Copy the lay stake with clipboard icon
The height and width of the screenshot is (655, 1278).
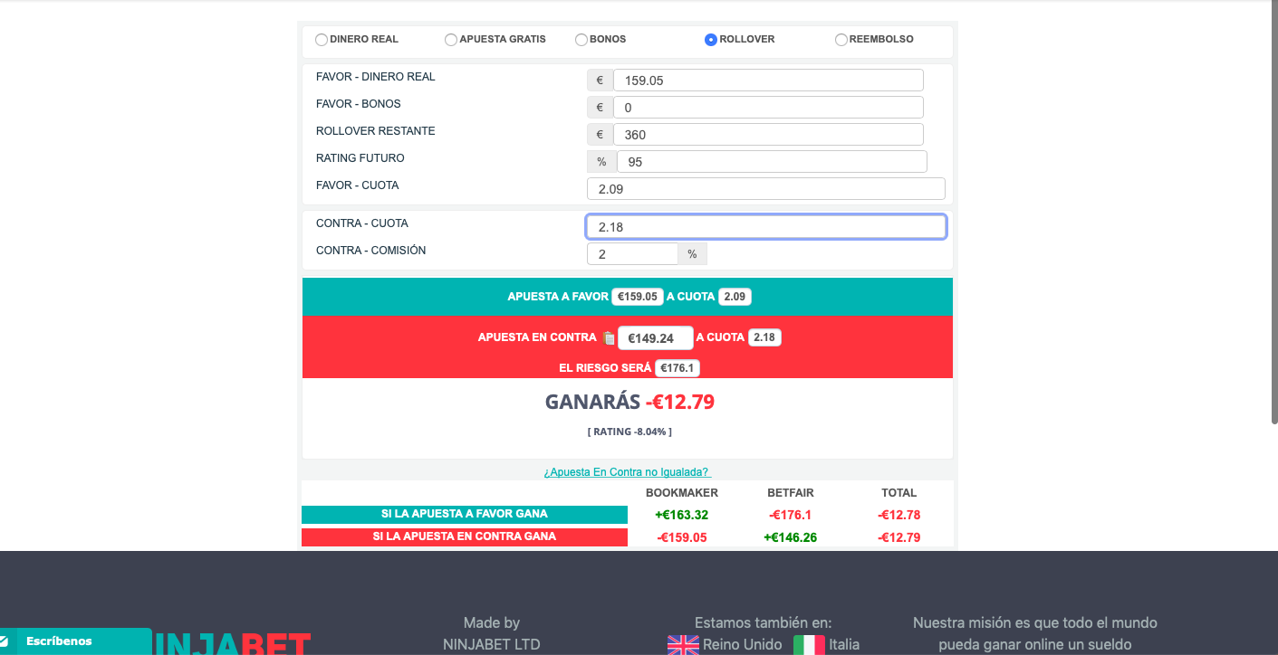pyautogui.click(x=609, y=337)
